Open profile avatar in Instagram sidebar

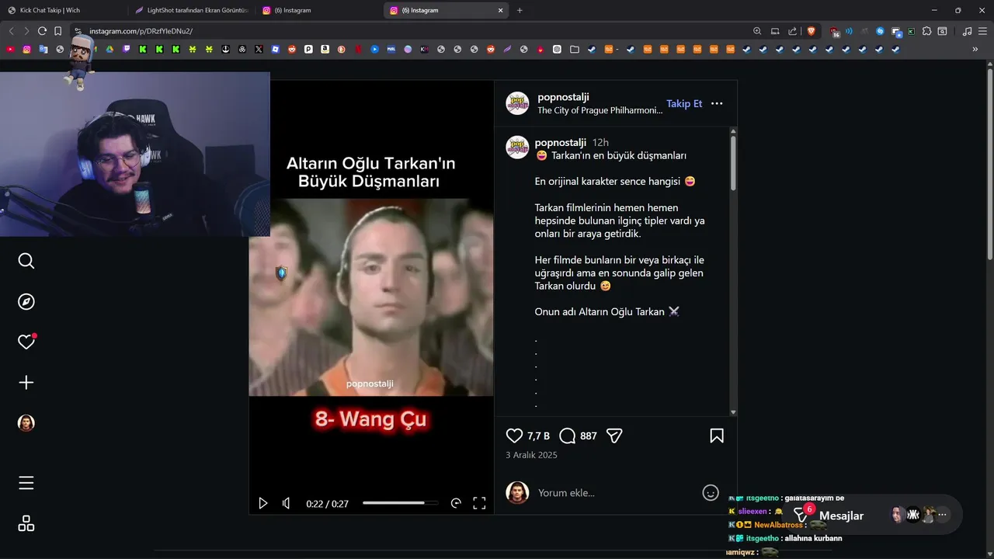click(x=26, y=423)
